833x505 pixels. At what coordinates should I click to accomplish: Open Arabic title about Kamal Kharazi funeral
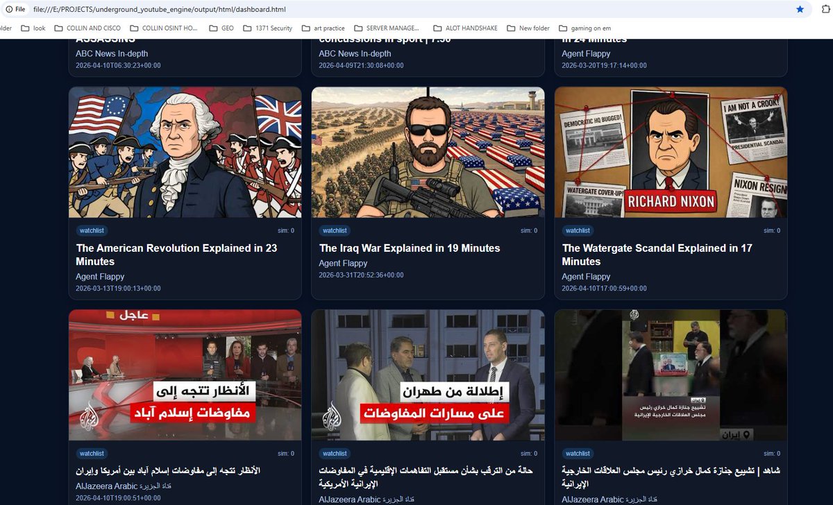click(x=670, y=477)
